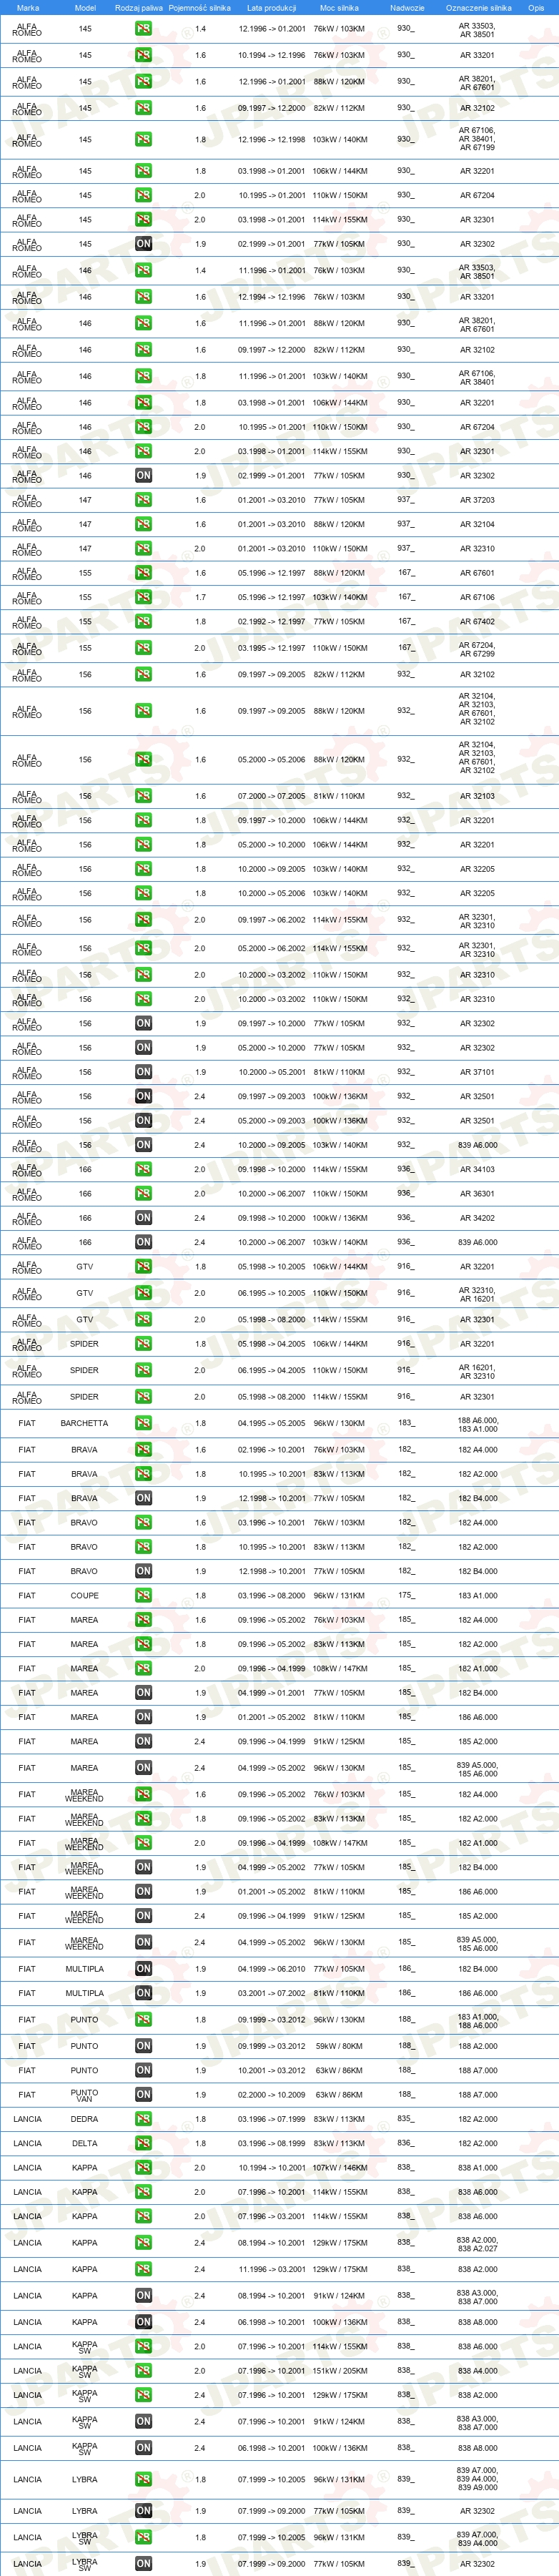Click the PB petrol icon in the FIAT BARCHETTA row
This screenshot has width=559, height=2576.
(143, 1423)
